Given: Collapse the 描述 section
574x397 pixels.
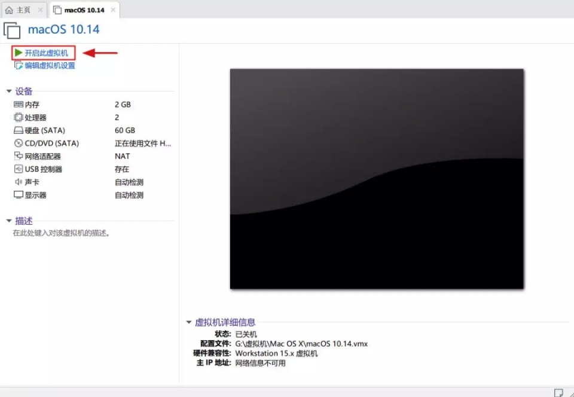Looking at the screenshot, I should click(x=9, y=221).
